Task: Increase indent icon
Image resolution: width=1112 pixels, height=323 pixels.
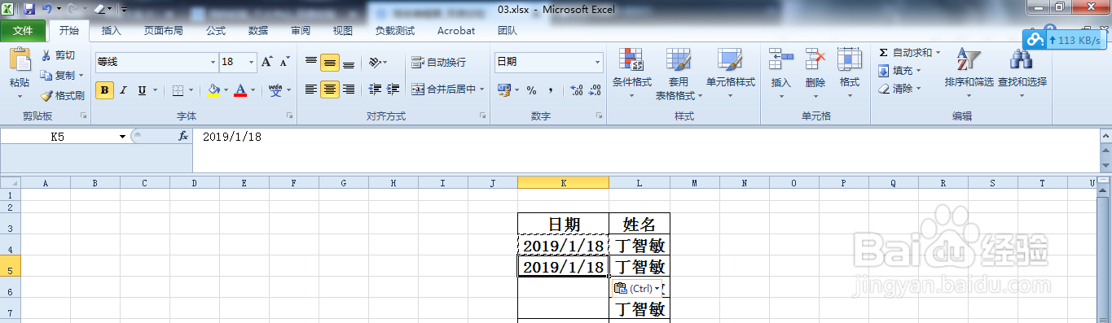Action: (393, 89)
